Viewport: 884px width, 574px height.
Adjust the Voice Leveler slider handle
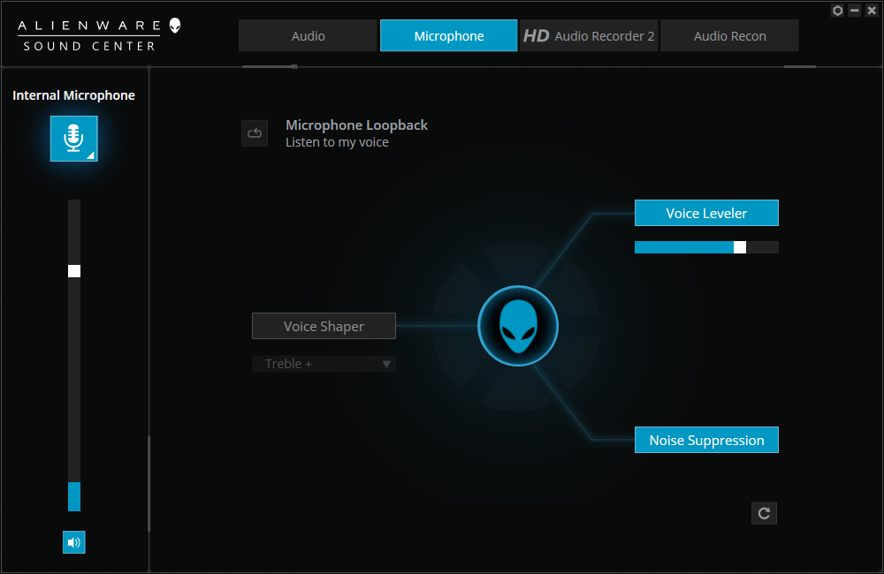pyautogui.click(x=740, y=247)
